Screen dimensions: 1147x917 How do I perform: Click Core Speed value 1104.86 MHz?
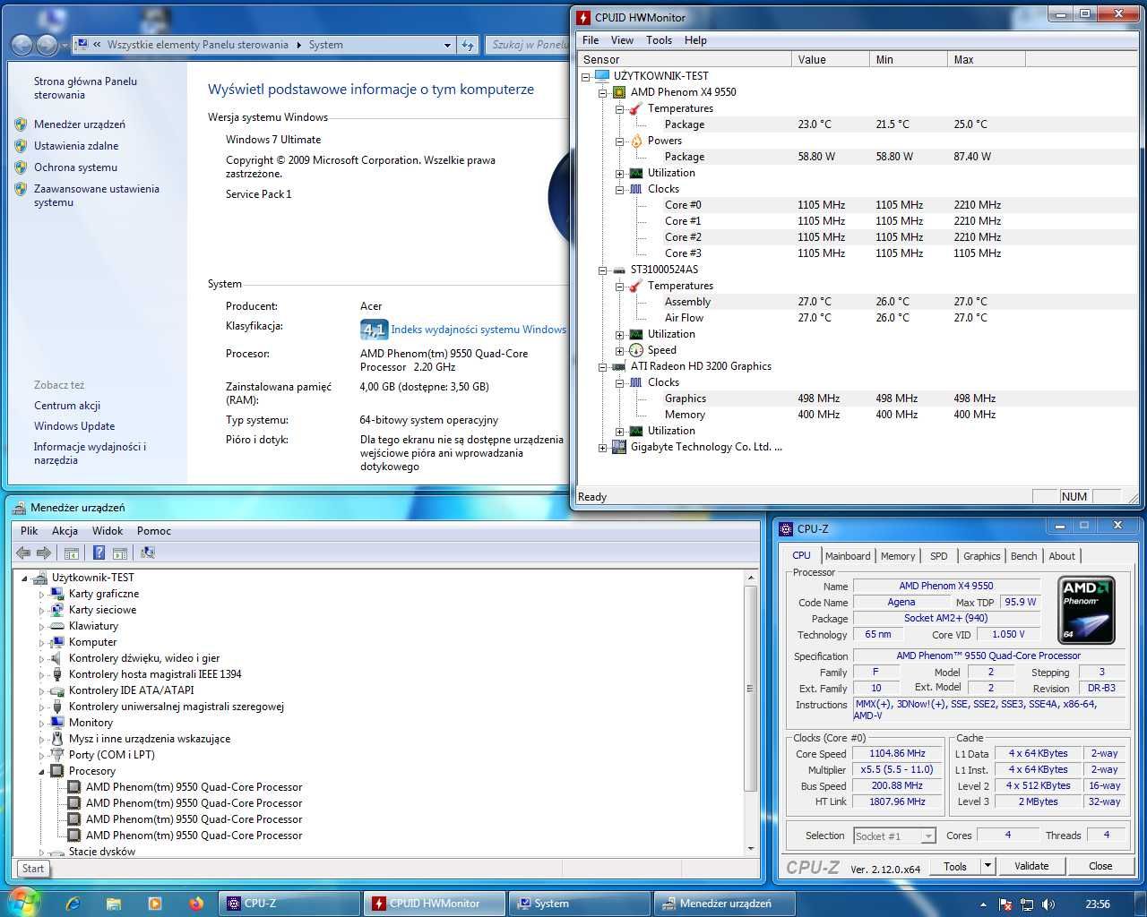click(898, 754)
